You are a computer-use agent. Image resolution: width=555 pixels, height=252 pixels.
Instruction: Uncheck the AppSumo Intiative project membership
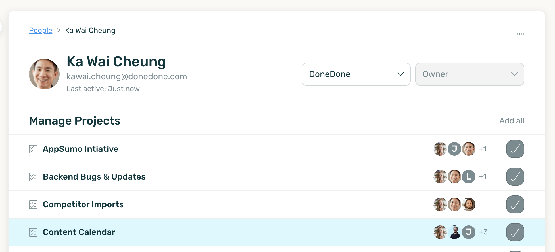(515, 149)
